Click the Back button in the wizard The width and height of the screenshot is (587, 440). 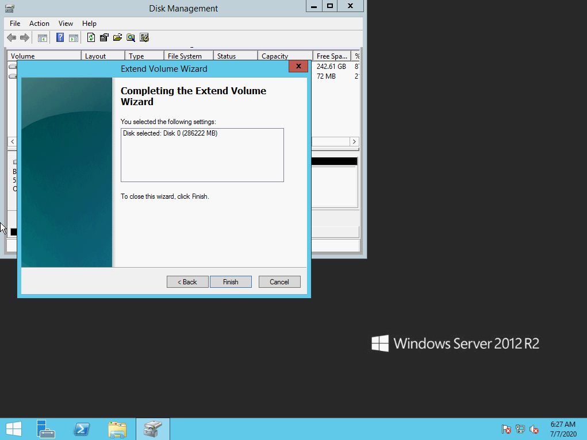pos(187,281)
